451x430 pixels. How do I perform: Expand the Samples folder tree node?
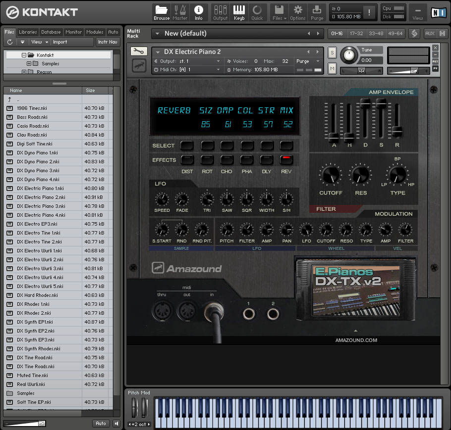click(x=29, y=63)
